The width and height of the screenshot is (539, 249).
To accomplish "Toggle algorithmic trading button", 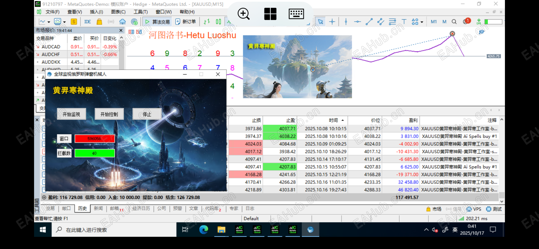I will (157, 22).
